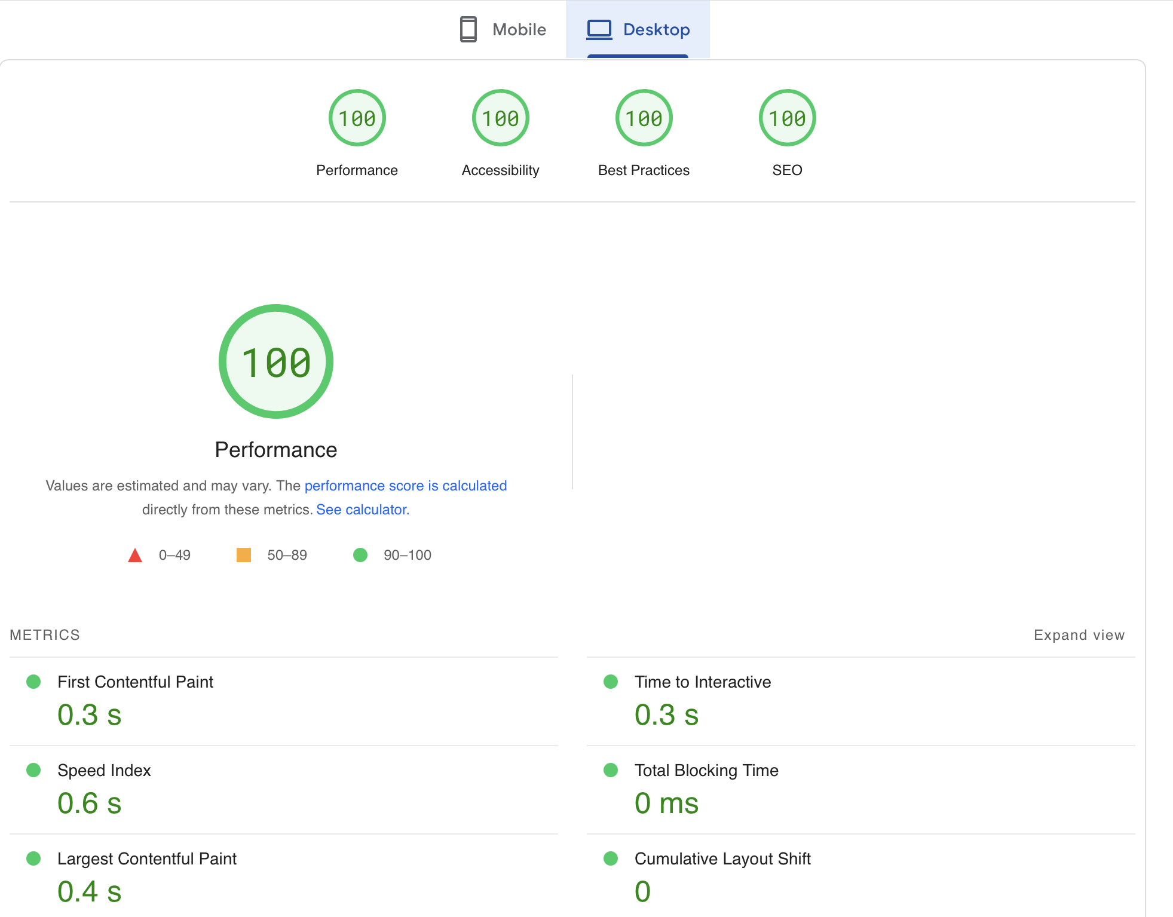Click the Cumulative Layout Shift value 0
Viewport: 1173px width, 917px height.
pos(643,892)
